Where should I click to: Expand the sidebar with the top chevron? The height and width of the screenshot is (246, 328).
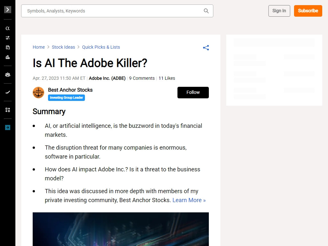pos(8,10)
